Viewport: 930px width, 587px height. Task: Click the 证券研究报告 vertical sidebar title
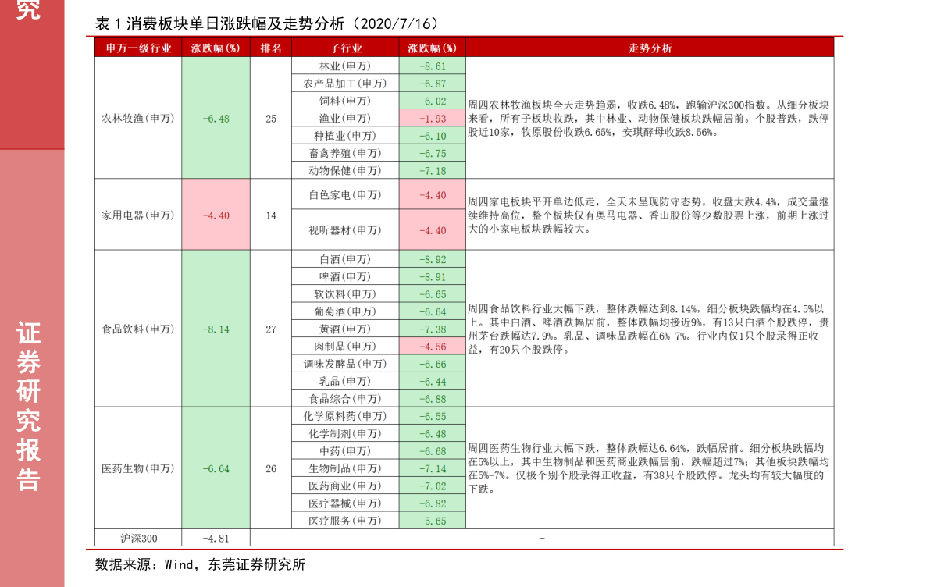point(29,406)
